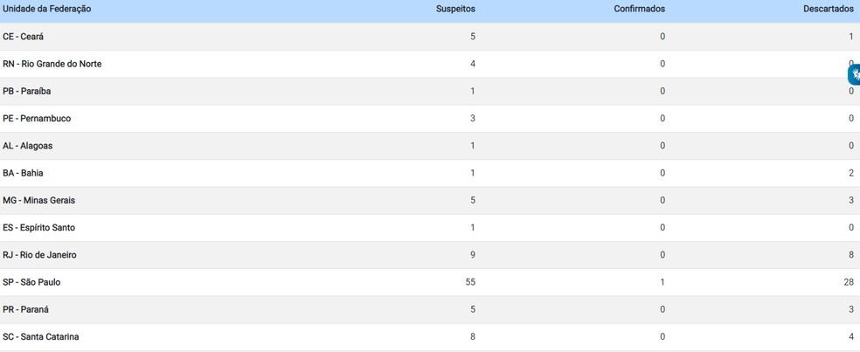The height and width of the screenshot is (352, 860).
Task: Select the AL - Alagoas row
Action: 28,146
